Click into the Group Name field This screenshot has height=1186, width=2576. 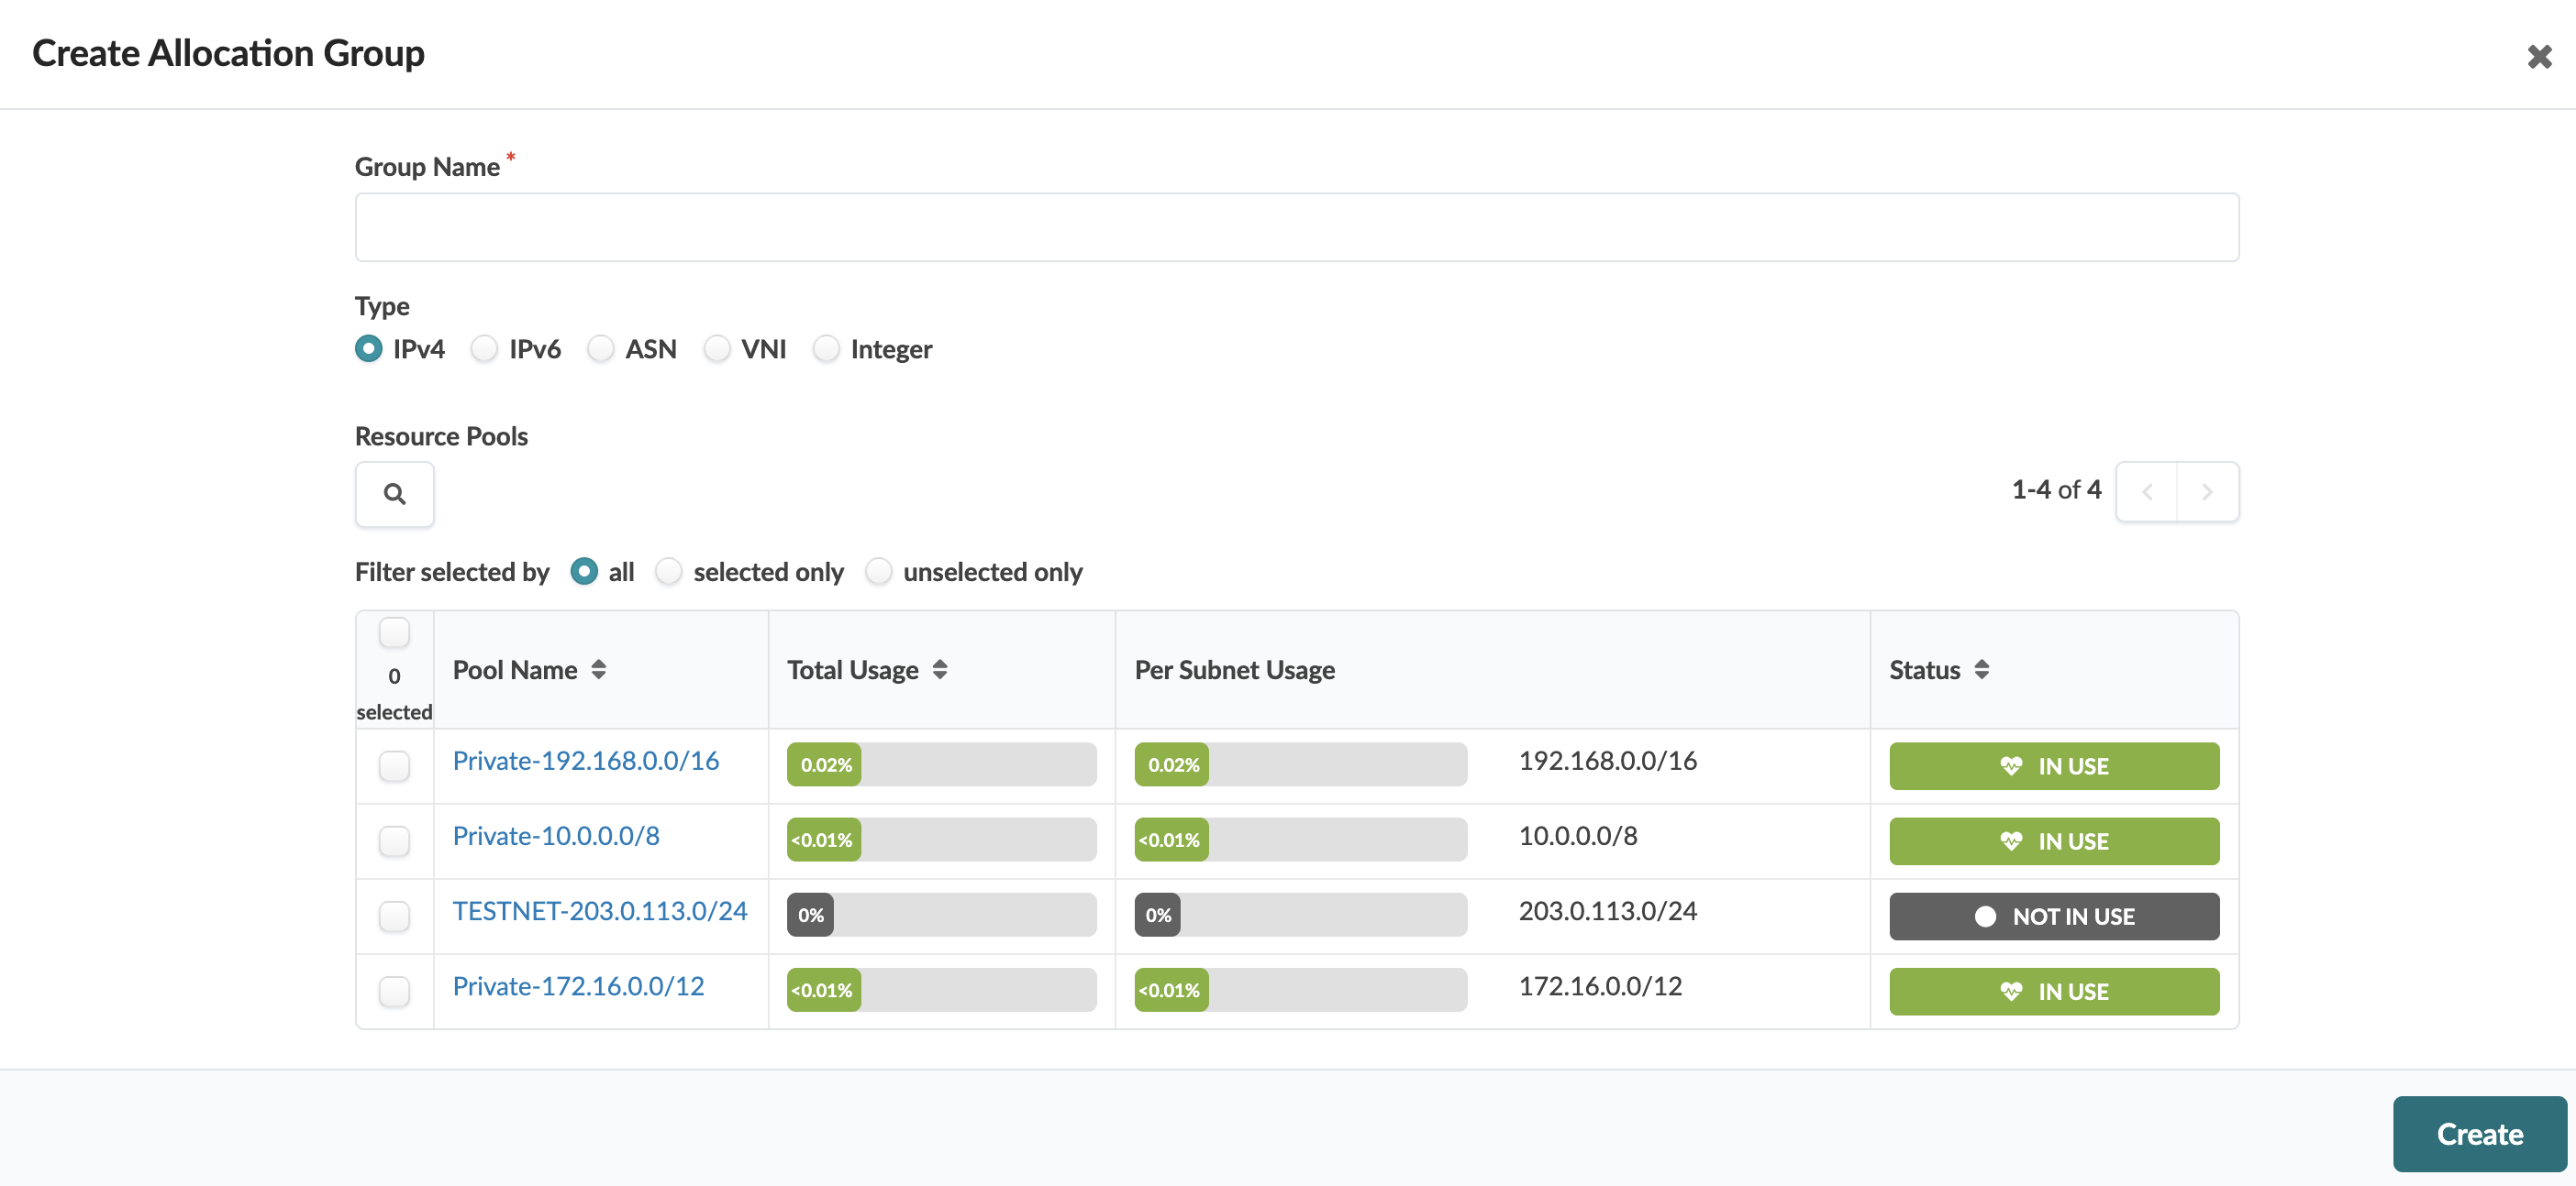(1296, 228)
